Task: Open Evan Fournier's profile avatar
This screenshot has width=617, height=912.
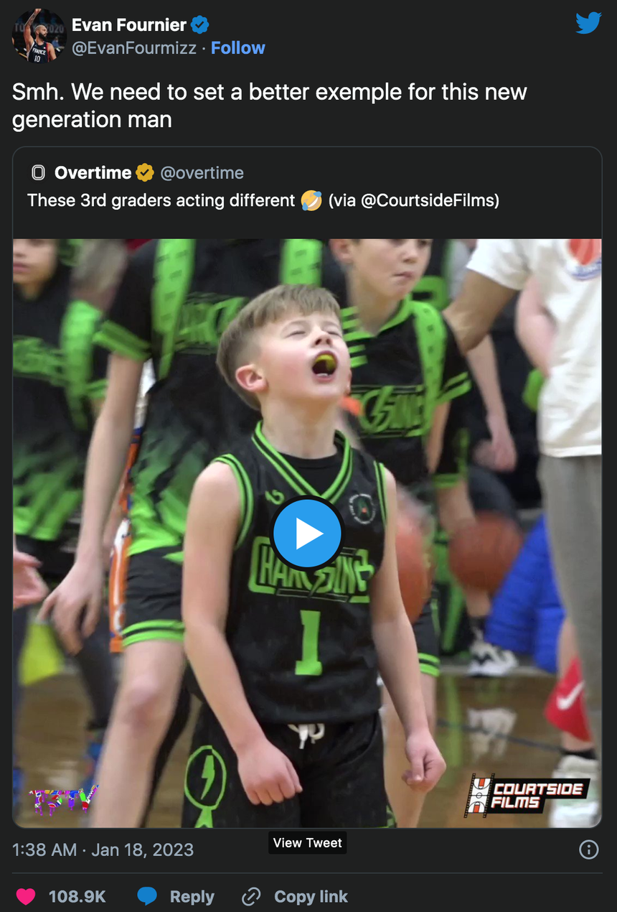Action: point(39,36)
